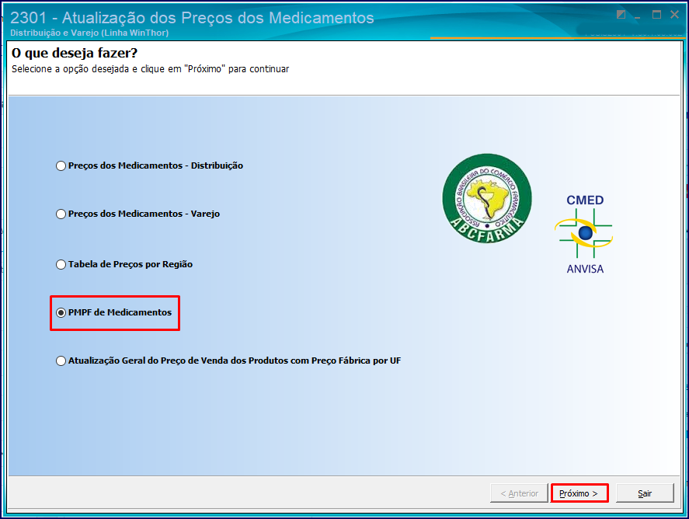The image size is (689, 519).
Task: Choose Tabela de Preços por Região
Action: click(124, 264)
